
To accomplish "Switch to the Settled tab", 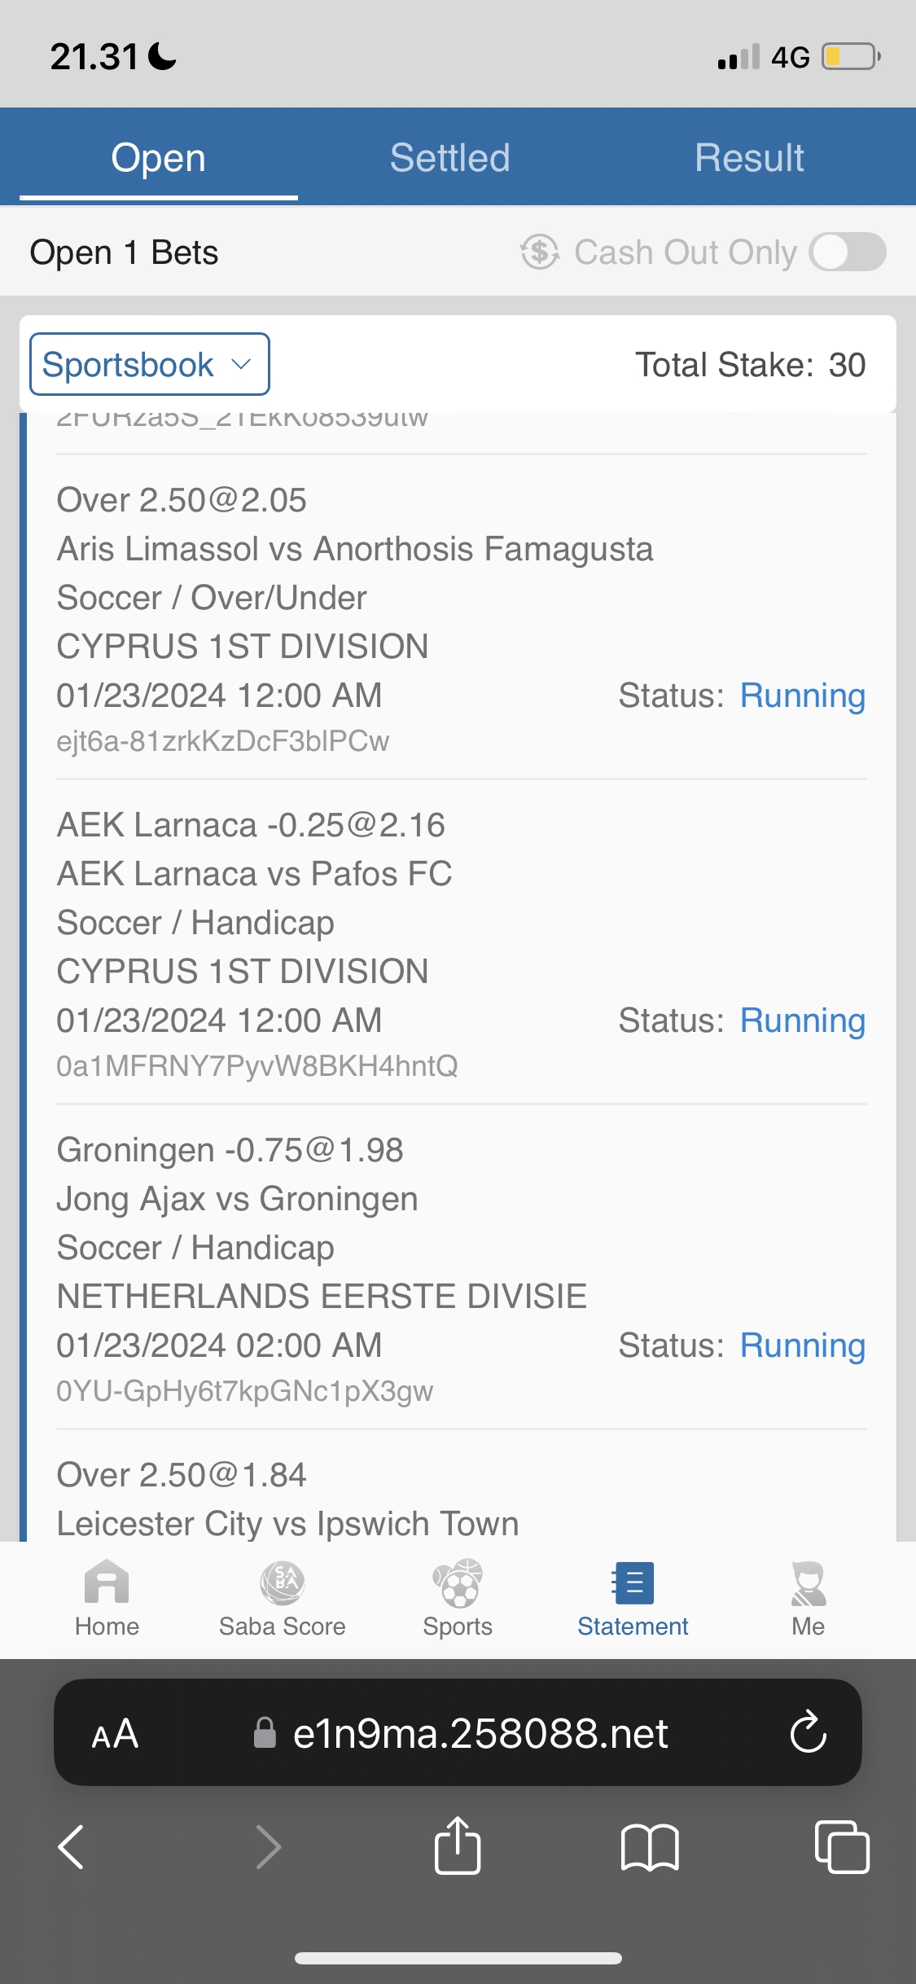I will click(x=449, y=158).
